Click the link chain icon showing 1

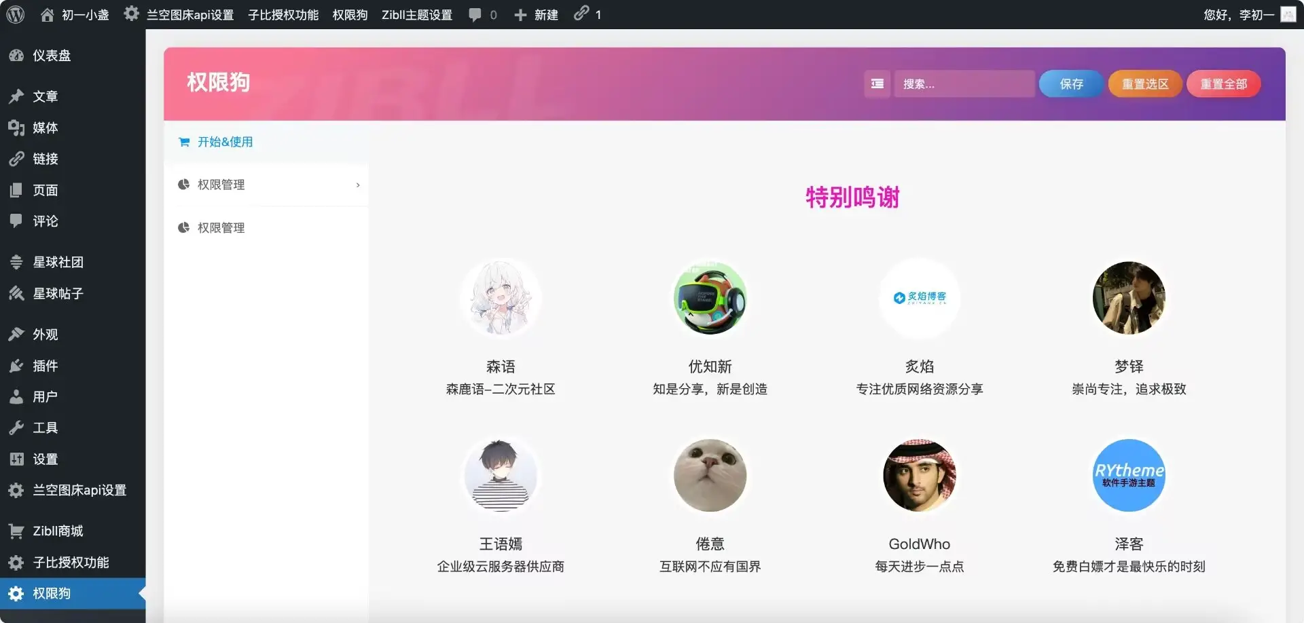[581, 14]
